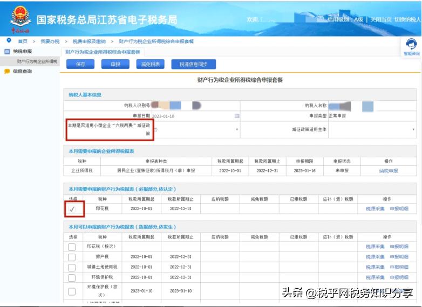
Task: Click the 正常申报 申报类型 value
Action: pos(337,116)
